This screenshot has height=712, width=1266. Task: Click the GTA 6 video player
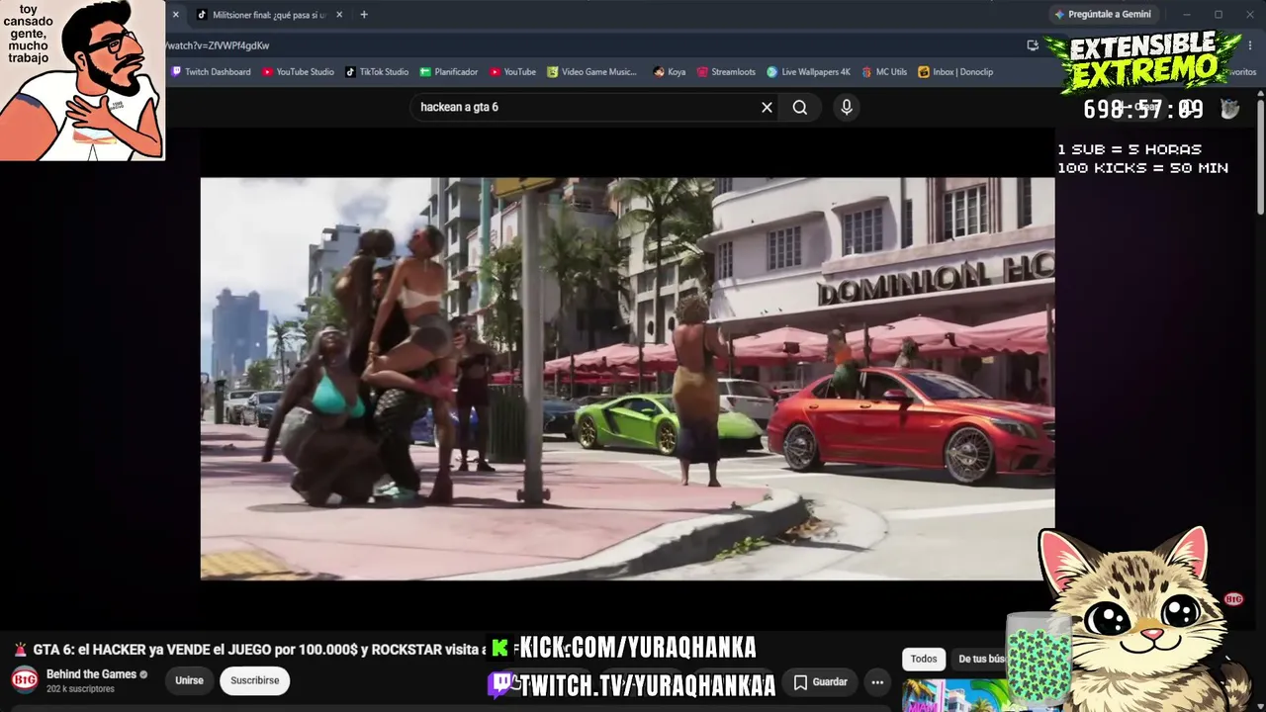[x=627, y=379]
